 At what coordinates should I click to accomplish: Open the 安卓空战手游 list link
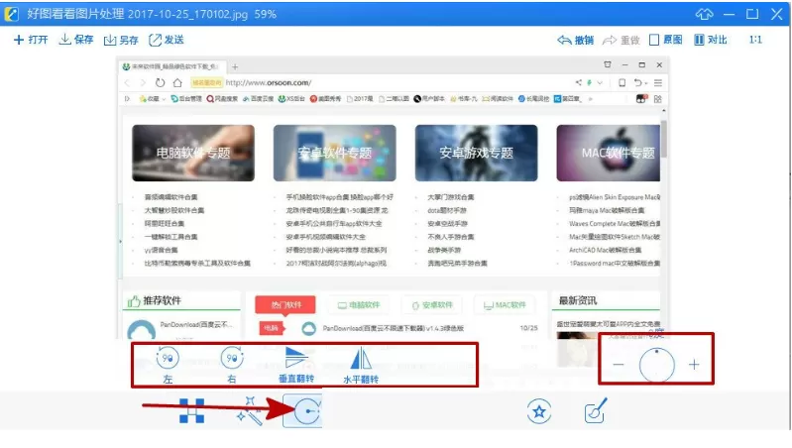pos(447,223)
